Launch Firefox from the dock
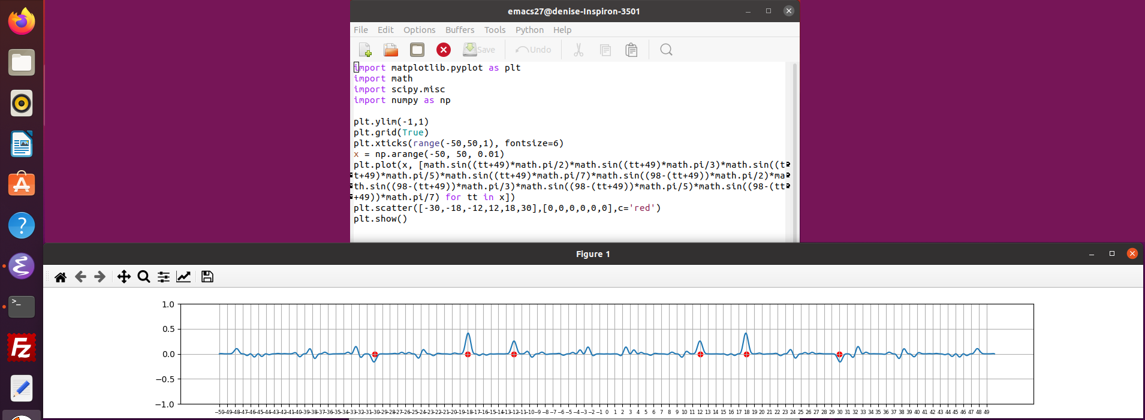1145x420 pixels. coord(22,22)
